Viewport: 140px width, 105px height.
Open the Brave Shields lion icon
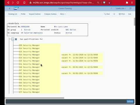(104, 3)
